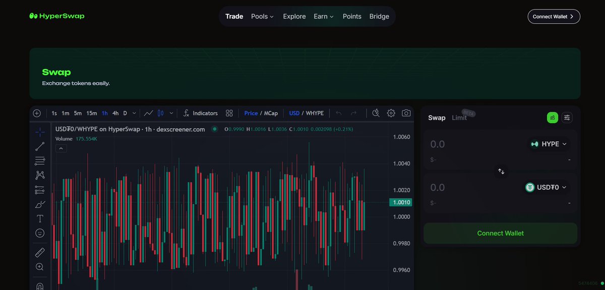Image resolution: width=605 pixels, height=290 pixels.
Task: Go to the Bridge page
Action: pos(379,16)
